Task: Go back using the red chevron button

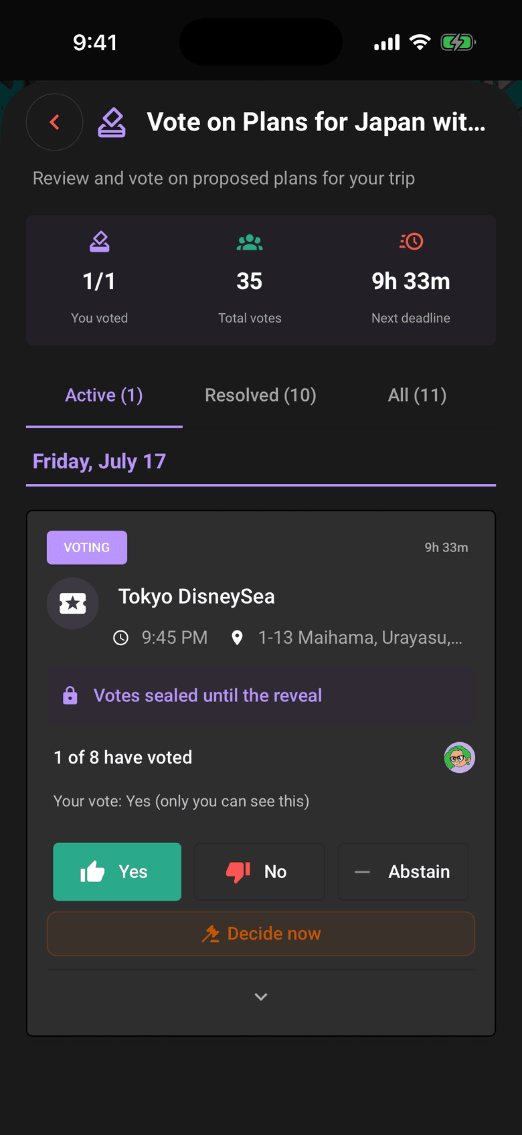Action: (x=54, y=122)
